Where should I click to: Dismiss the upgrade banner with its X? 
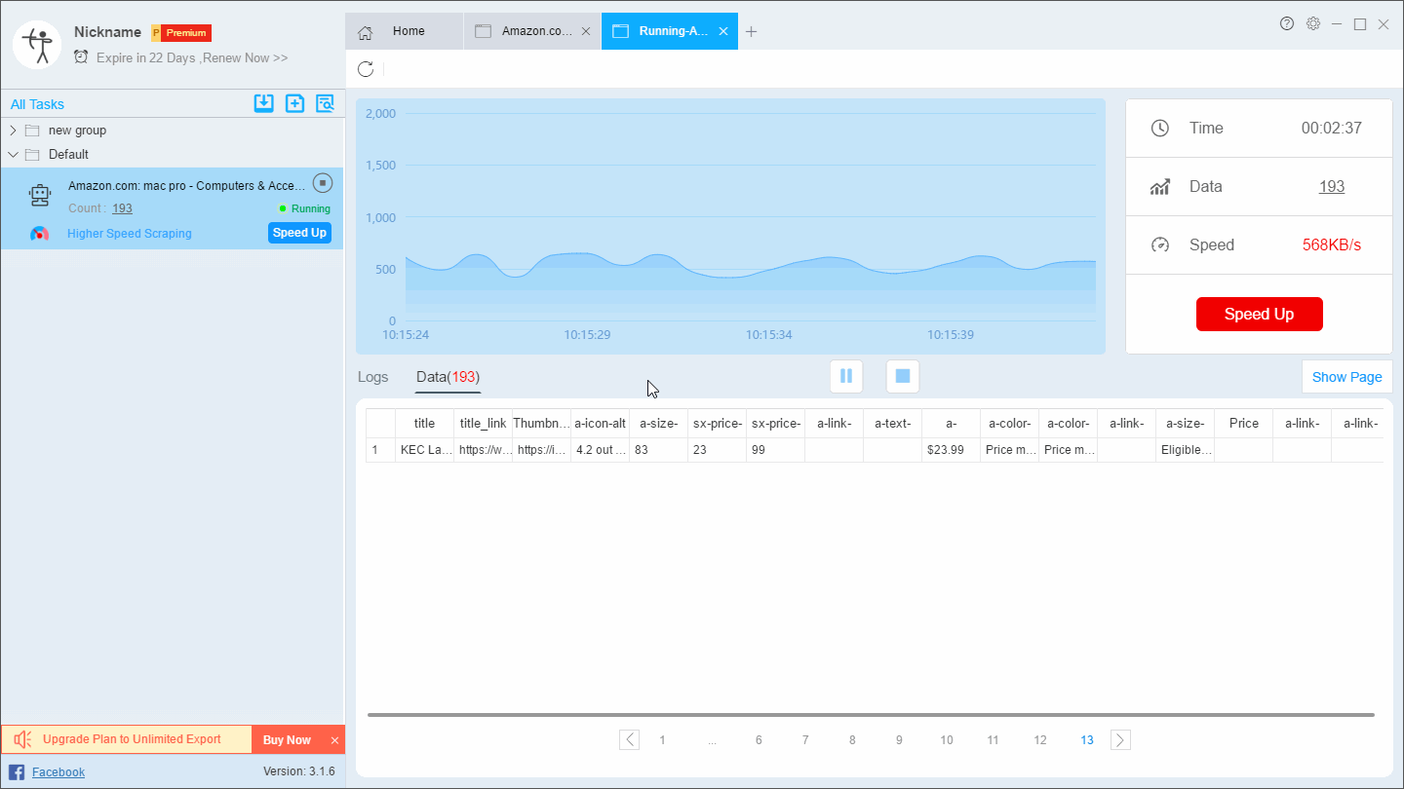[x=334, y=740]
